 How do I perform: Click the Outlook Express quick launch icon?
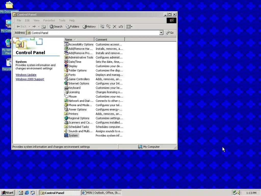33,193
